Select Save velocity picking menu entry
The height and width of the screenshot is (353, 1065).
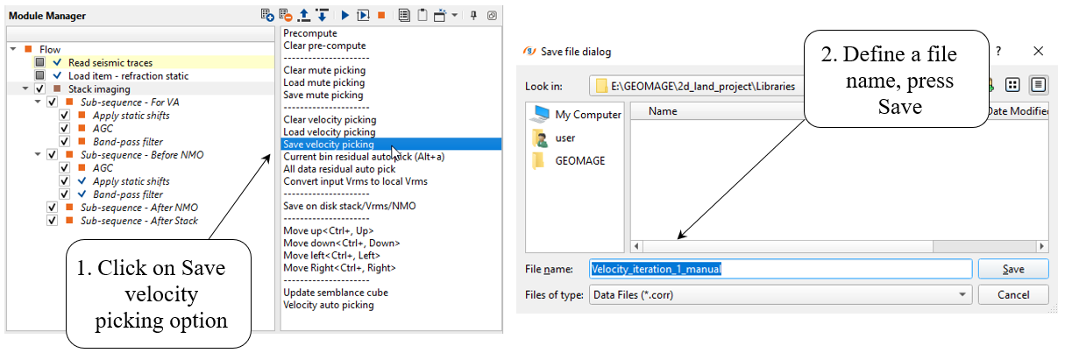329,144
